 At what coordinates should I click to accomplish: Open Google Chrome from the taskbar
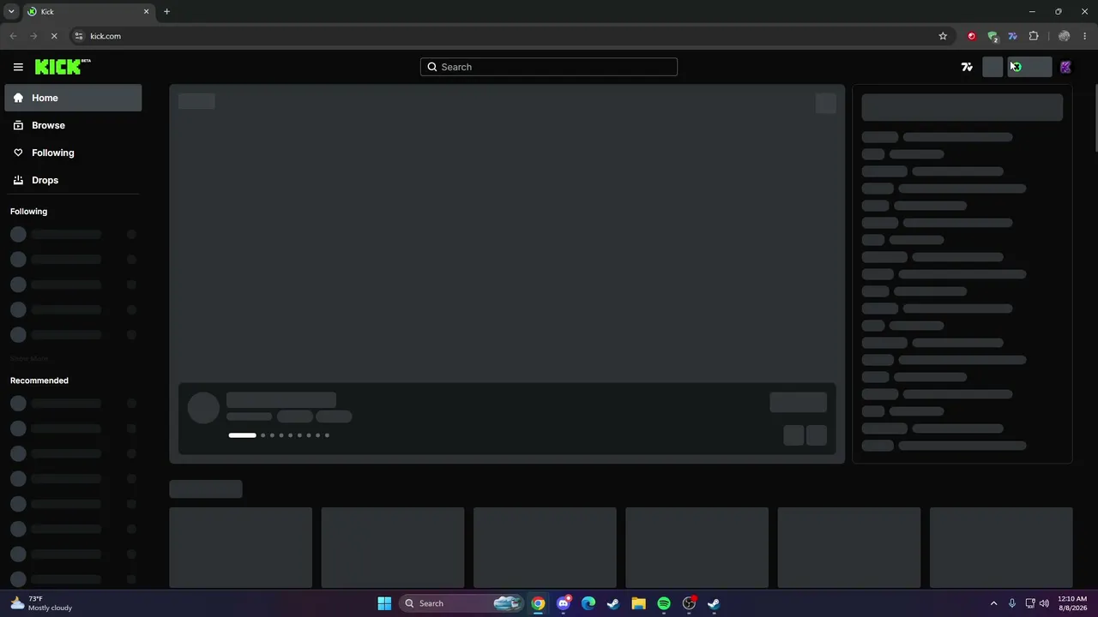coord(538,603)
